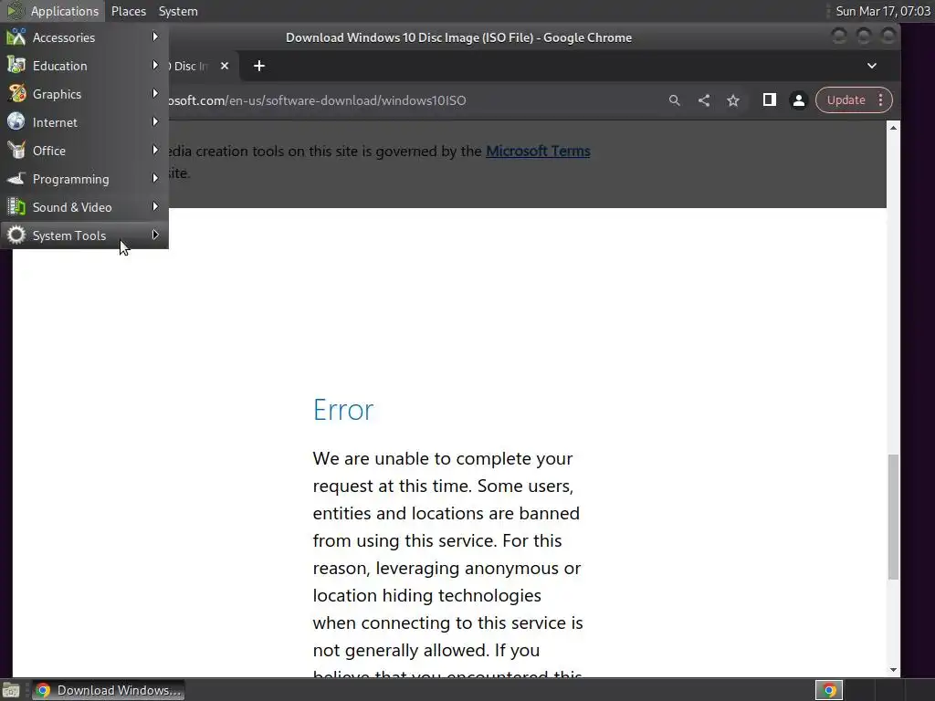Screen dimensions: 935x701
Task: Open the System menu
Action: point(178,11)
